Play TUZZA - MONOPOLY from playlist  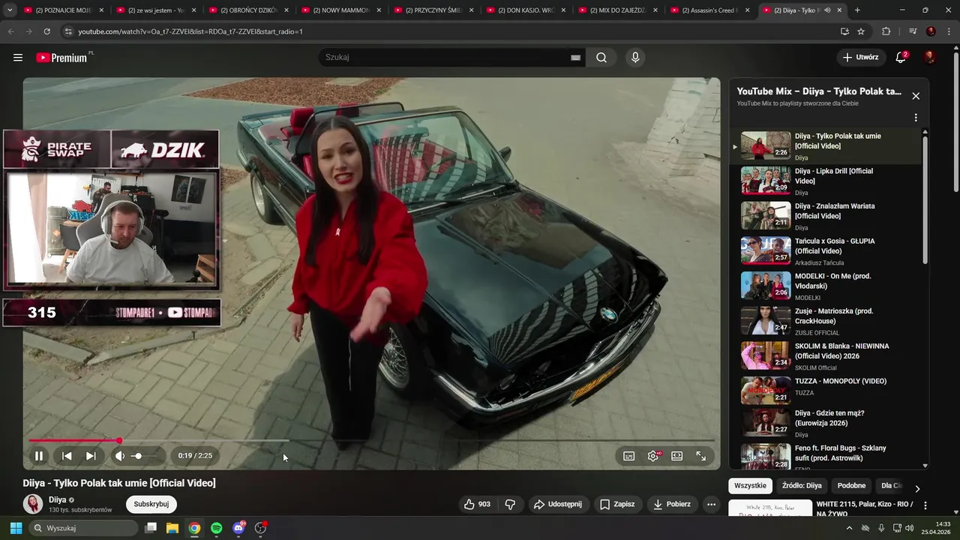coord(824,391)
